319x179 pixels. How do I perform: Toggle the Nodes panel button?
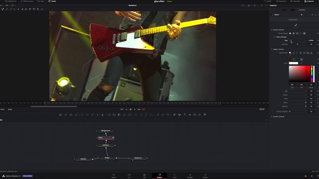(x=52, y=1)
